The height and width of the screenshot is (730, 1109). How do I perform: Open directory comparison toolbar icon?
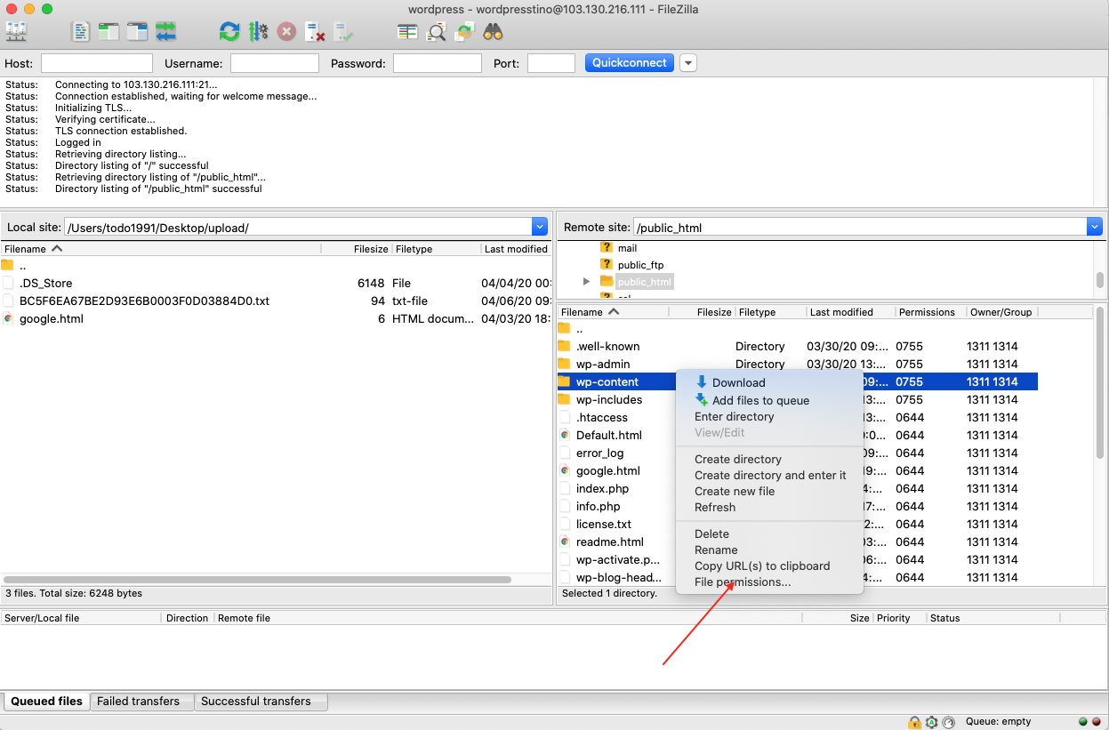407,33
